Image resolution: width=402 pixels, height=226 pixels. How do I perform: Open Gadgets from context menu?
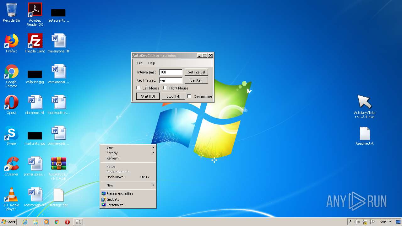point(128,199)
